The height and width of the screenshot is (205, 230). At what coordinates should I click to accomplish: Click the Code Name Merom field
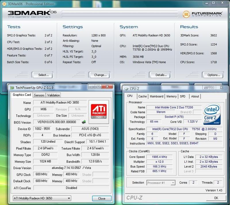(x=161, y=112)
